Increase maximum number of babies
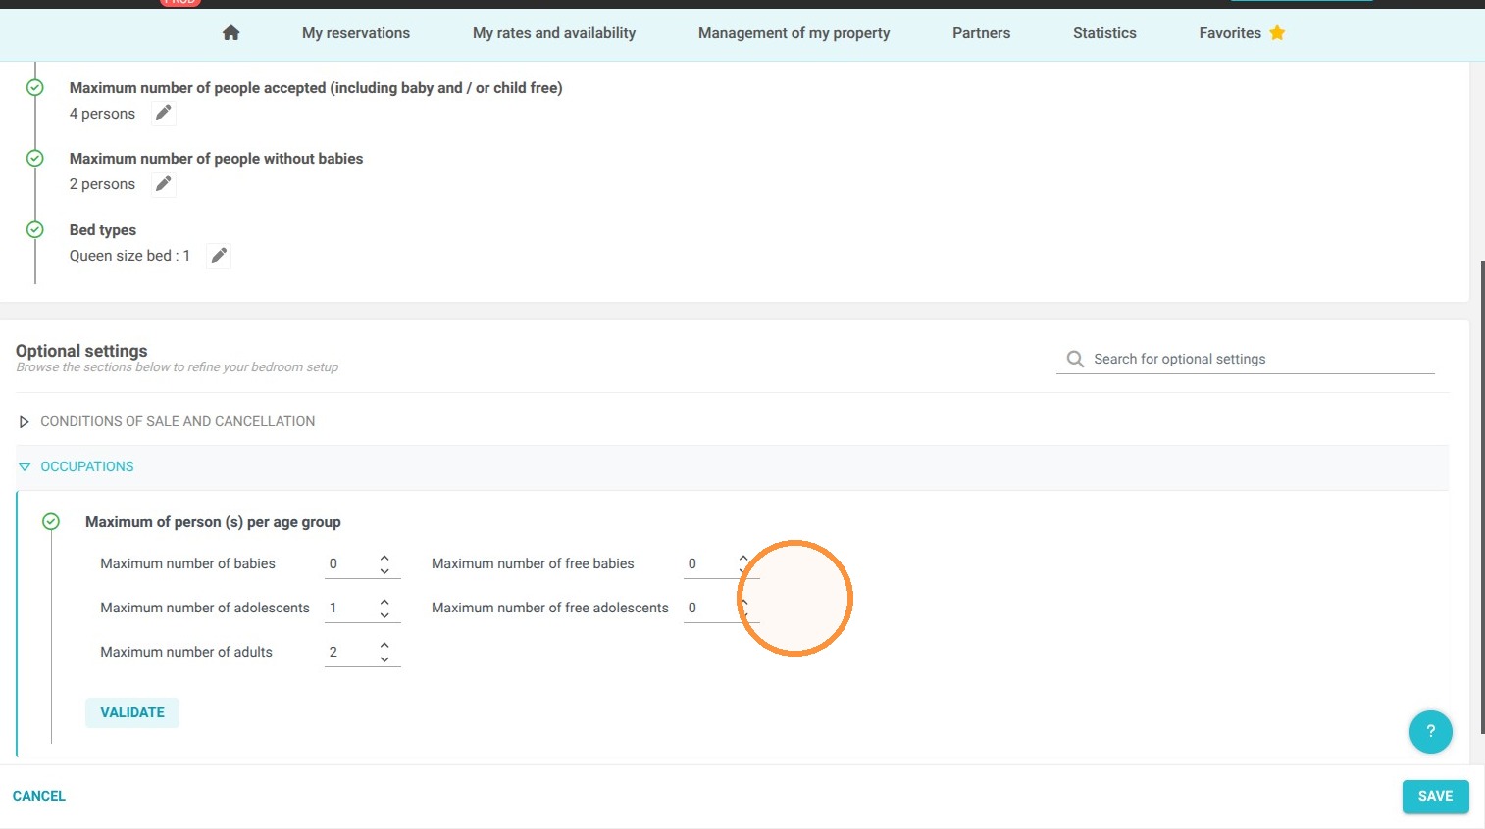Image resolution: width=1485 pixels, height=829 pixels. [384, 557]
